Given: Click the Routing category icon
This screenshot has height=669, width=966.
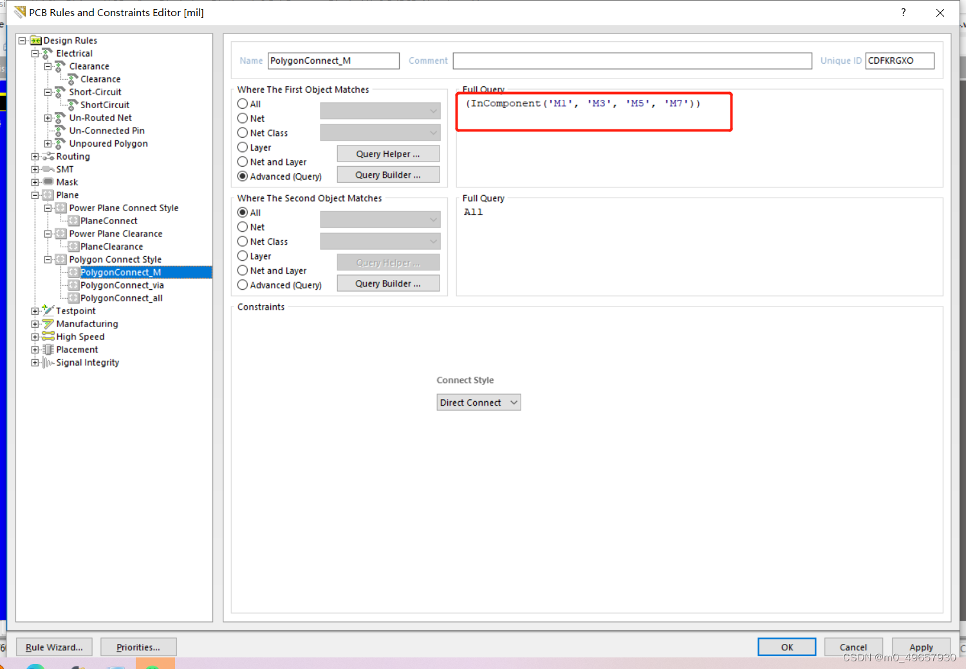Looking at the screenshot, I should click(48, 156).
